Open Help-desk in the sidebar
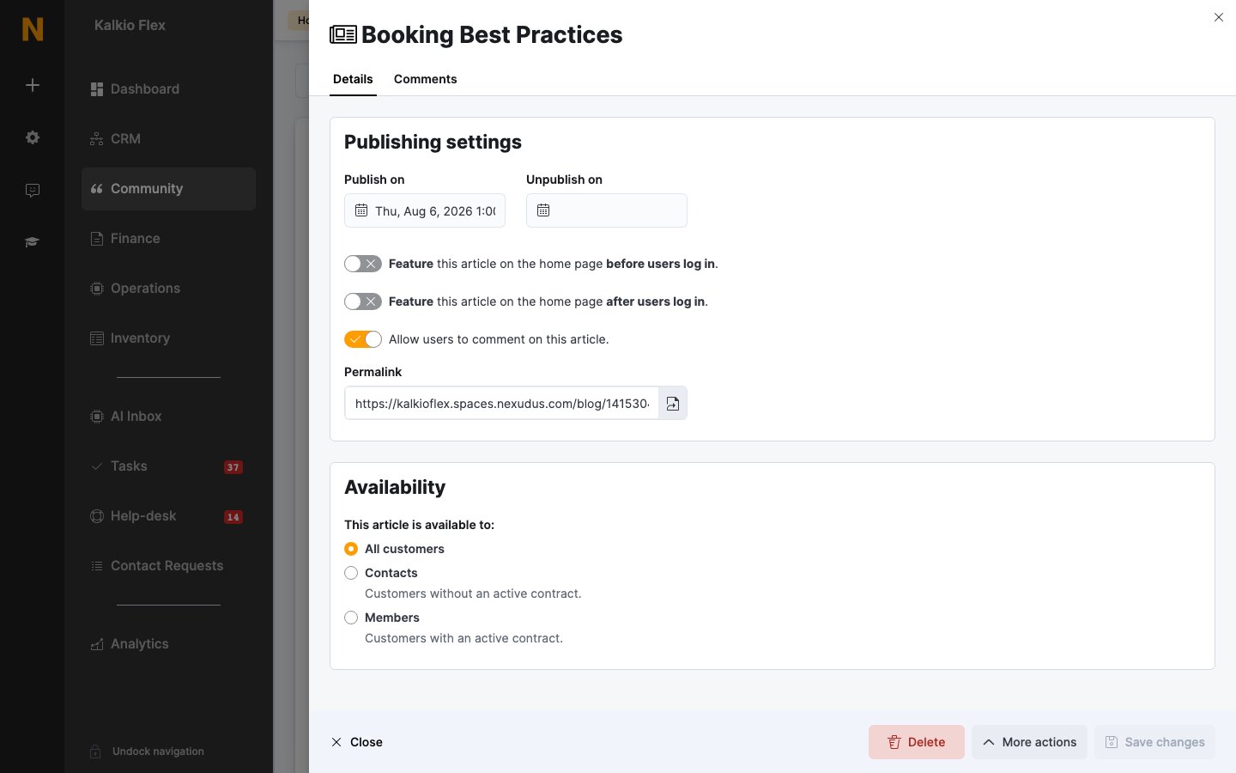The height and width of the screenshot is (773, 1236). pos(168,516)
